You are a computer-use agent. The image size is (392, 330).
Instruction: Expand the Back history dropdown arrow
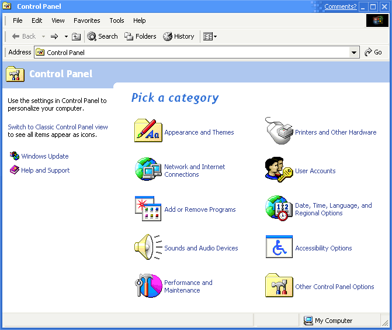coord(43,36)
